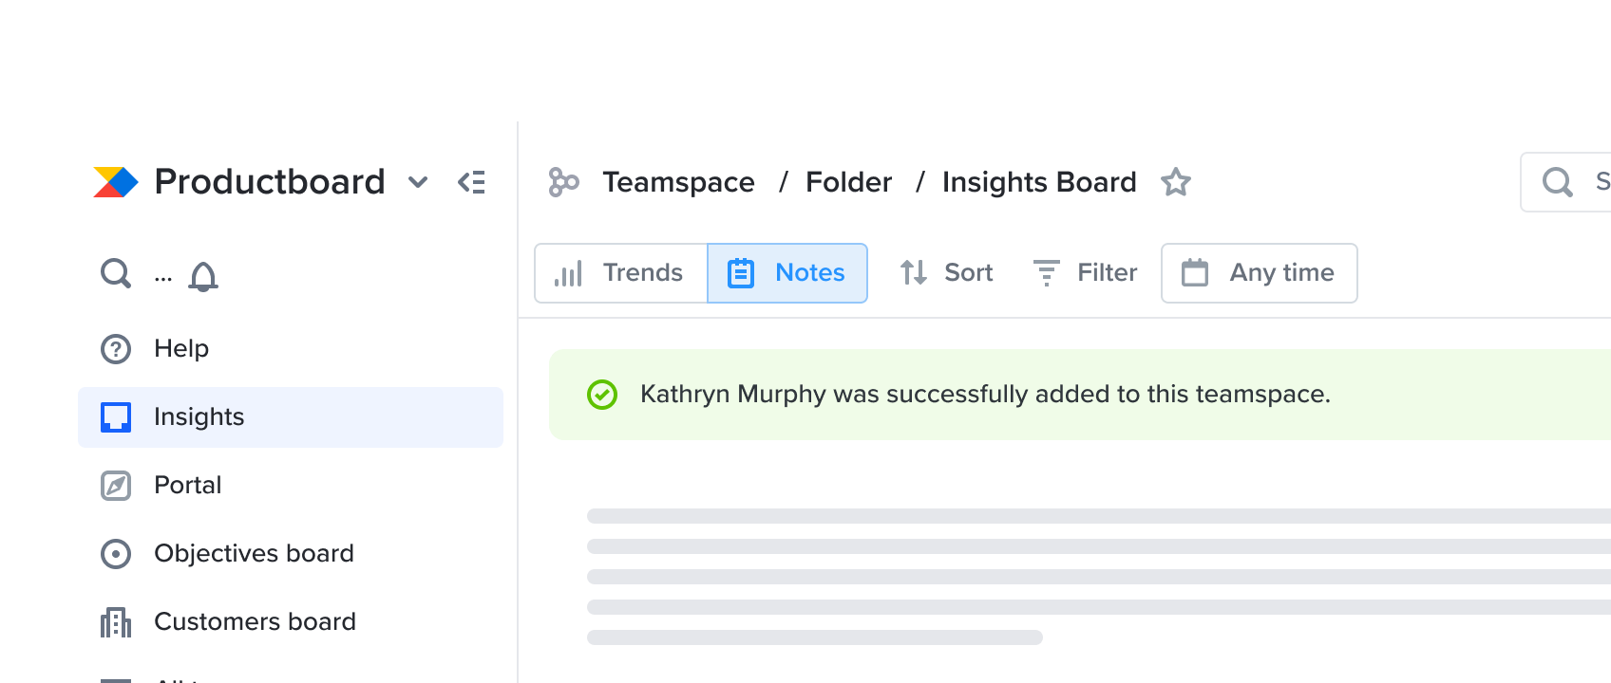Viewport: 1611px width, 683px height.
Task: Click the Productboard logo icon
Action: (116, 182)
